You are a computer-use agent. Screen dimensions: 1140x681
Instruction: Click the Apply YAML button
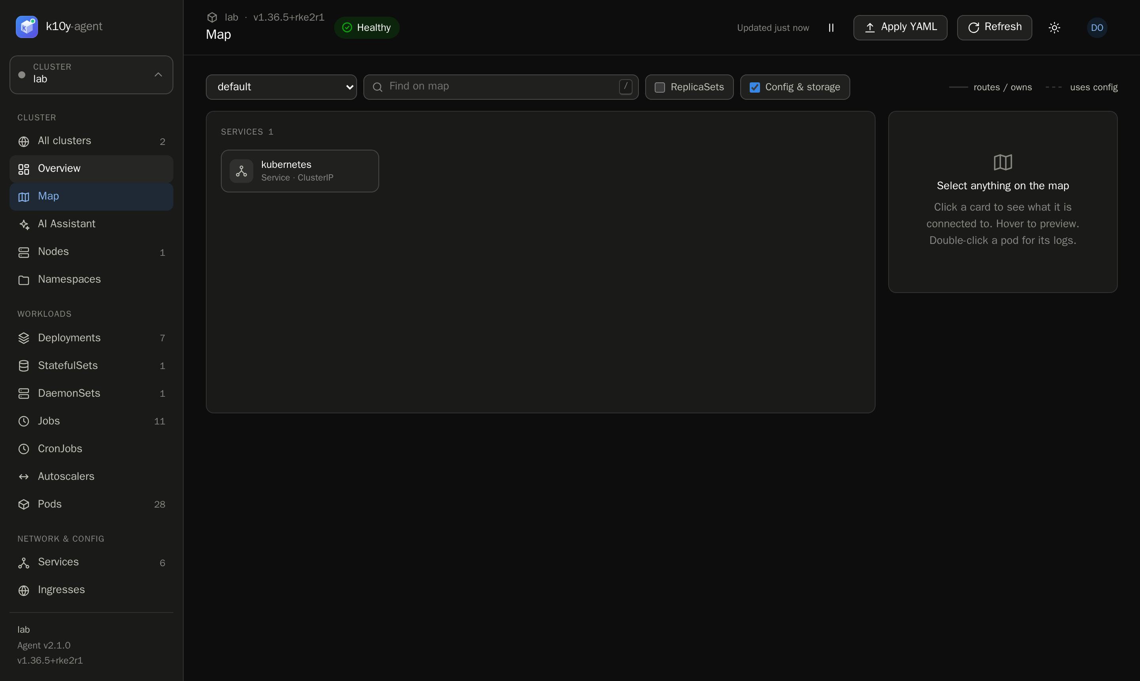(x=900, y=28)
